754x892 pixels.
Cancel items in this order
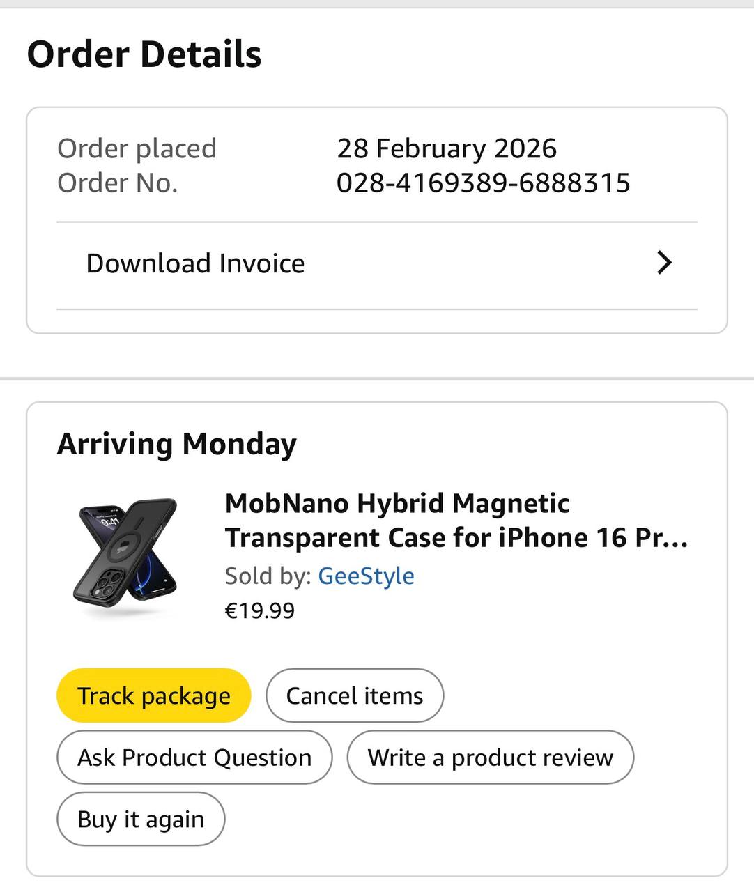tap(355, 695)
